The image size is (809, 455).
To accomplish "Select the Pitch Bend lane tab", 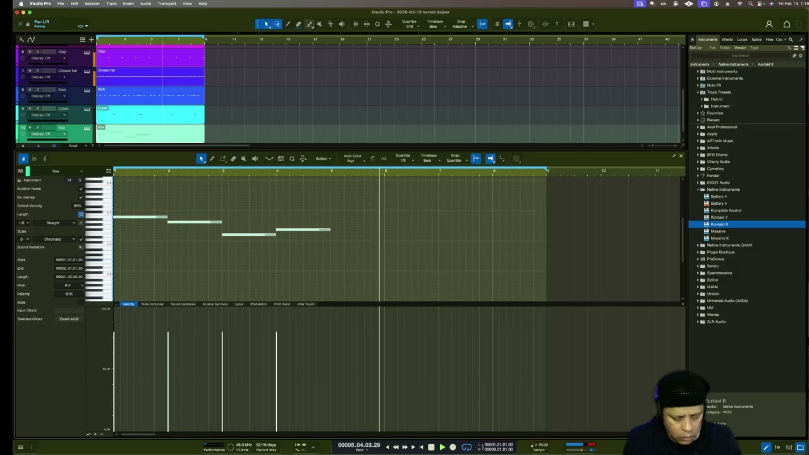I will click(x=282, y=304).
